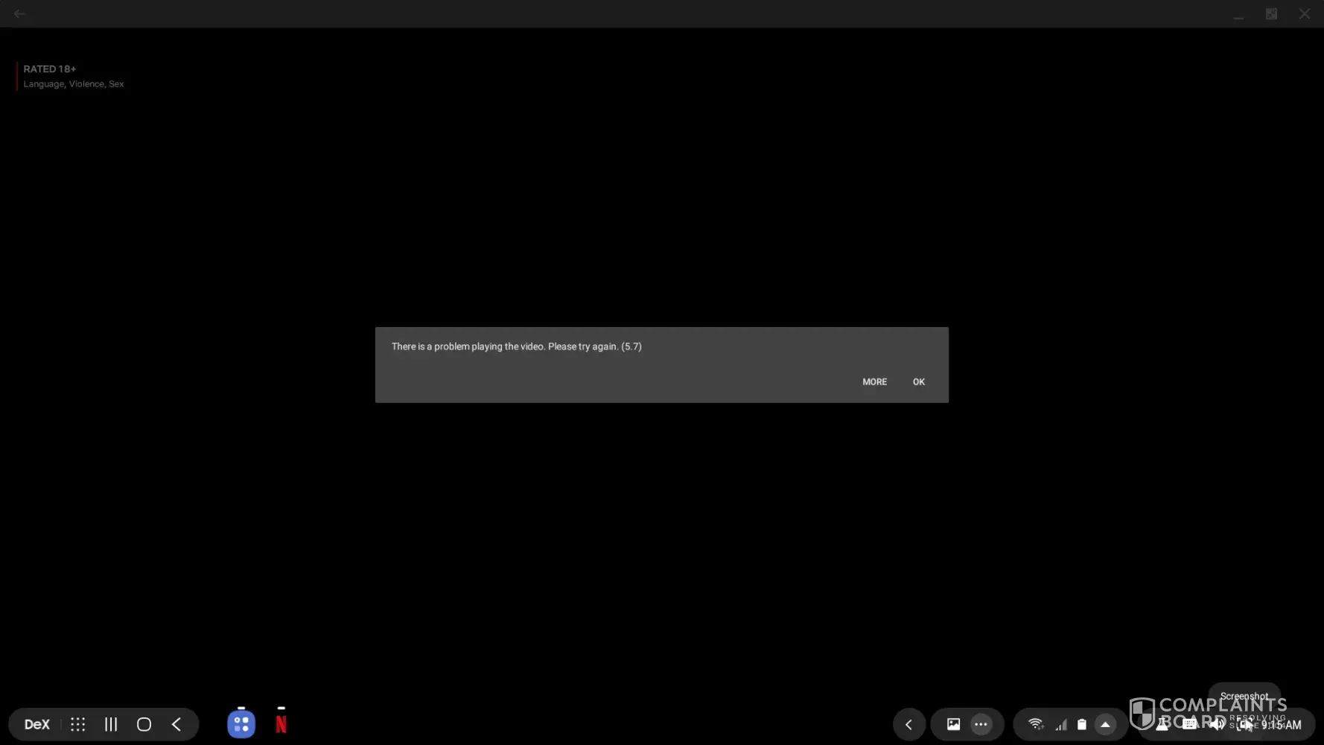
Task: Open the battery status icon
Action: point(1082,724)
